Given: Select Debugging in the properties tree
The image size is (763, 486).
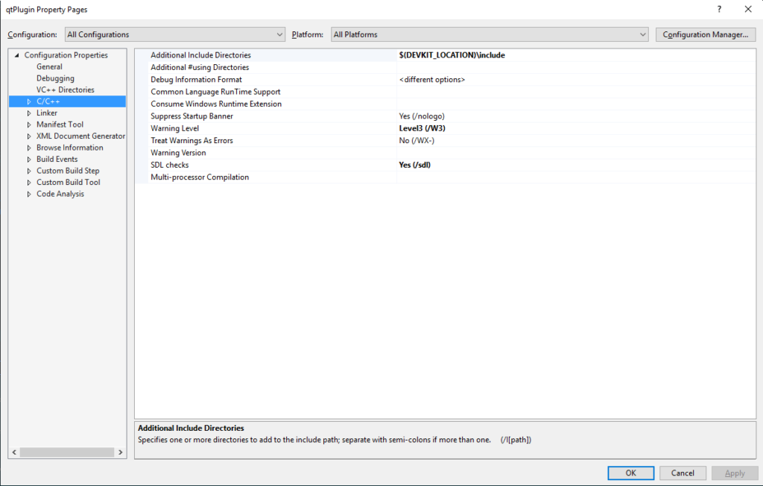Looking at the screenshot, I should (x=55, y=78).
